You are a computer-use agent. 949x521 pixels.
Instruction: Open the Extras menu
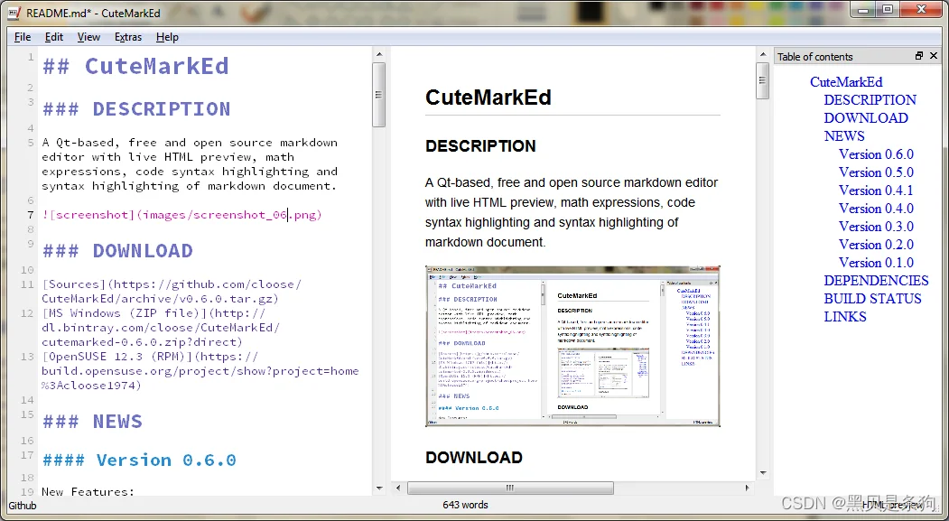pos(127,37)
